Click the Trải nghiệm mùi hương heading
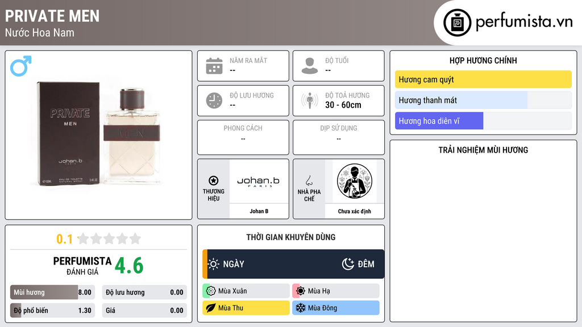This screenshot has width=582, height=327. pos(483,150)
